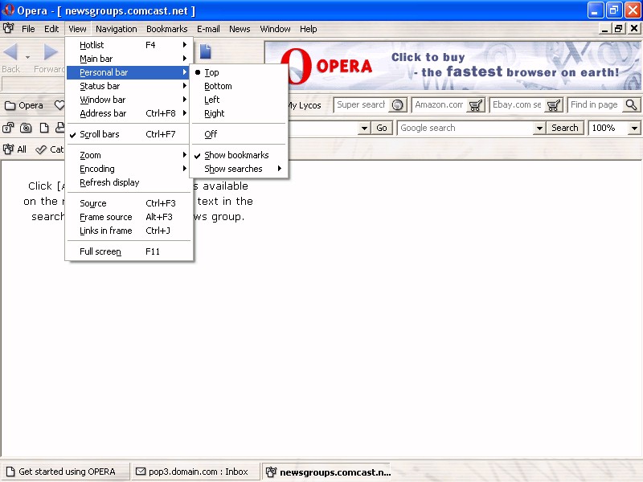Expand the Show searches submenu
The image size is (643, 482).
tap(233, 169)
